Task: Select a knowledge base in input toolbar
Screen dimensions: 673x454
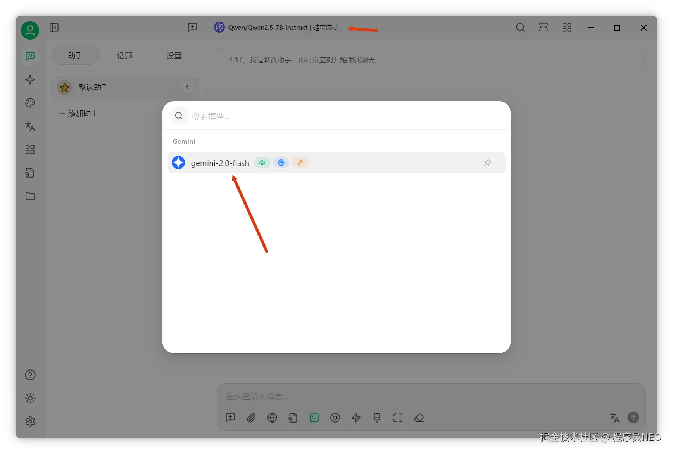Action: 293,418
